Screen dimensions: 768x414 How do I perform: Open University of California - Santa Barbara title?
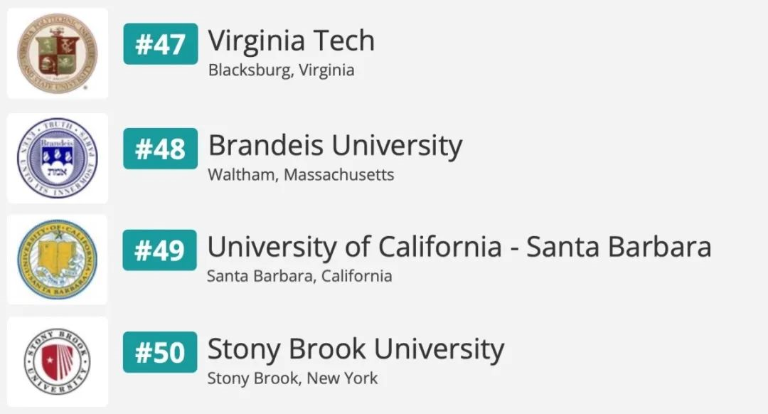pyautogui.click(x=459, y=247)
